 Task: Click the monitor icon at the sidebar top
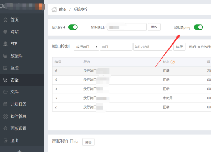(2, 6)
